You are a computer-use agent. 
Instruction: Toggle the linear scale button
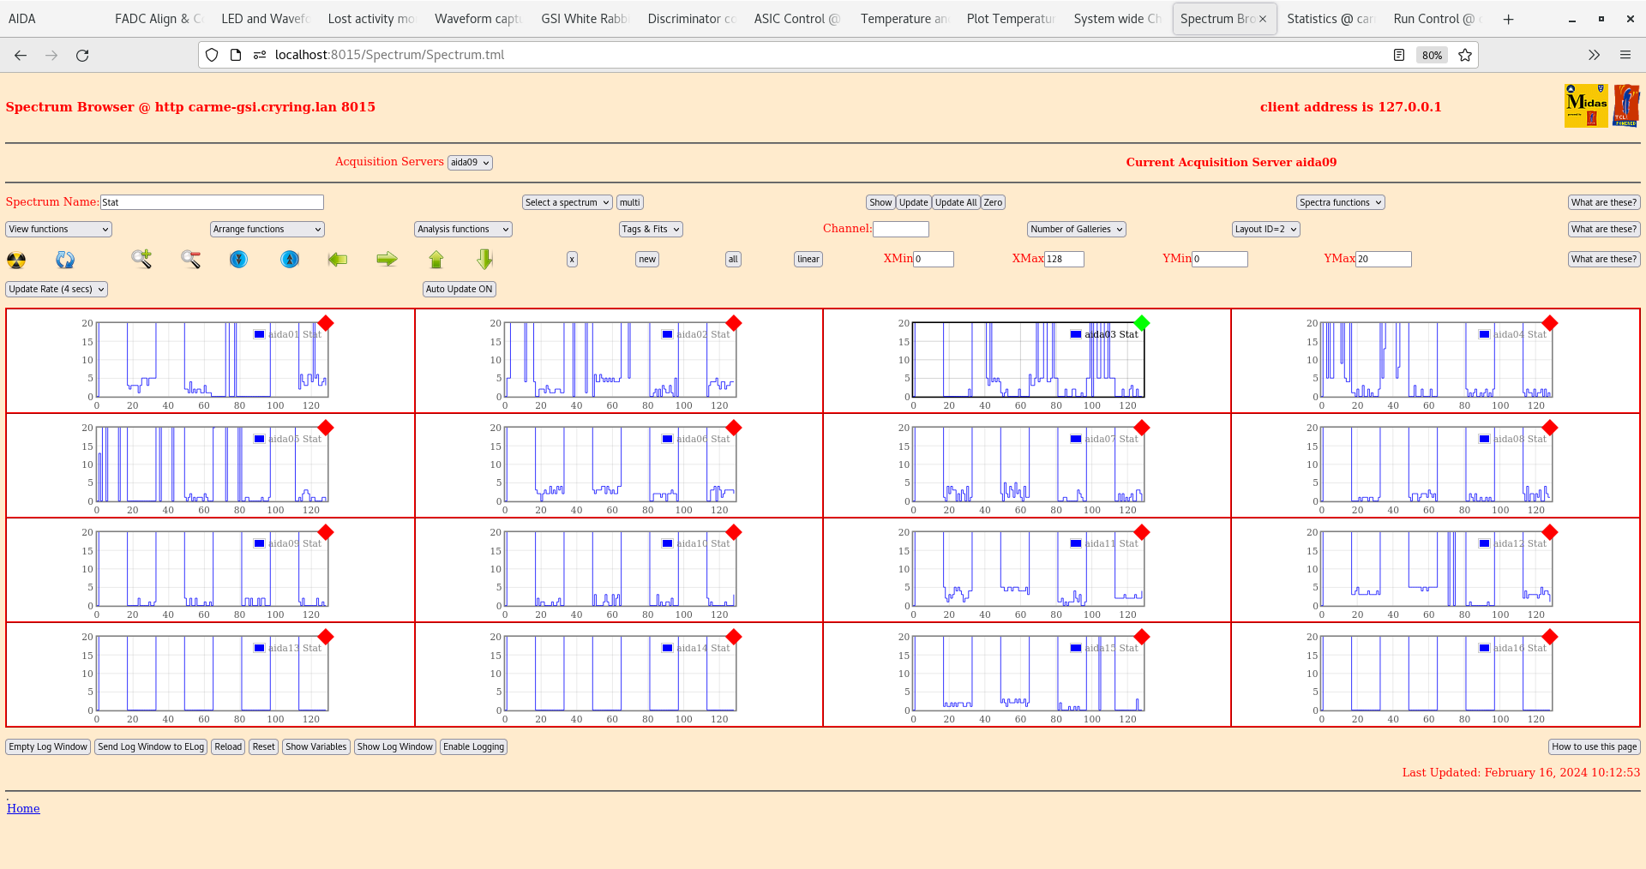808,259
